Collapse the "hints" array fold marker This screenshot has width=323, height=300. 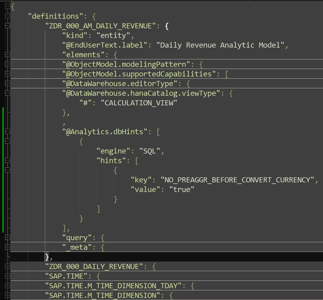[x=7, y=160]
